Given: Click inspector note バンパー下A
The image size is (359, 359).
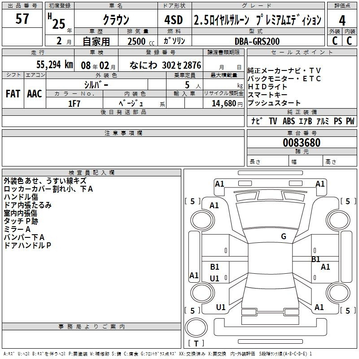Looking at the screenshot, I should click(24, 237).
